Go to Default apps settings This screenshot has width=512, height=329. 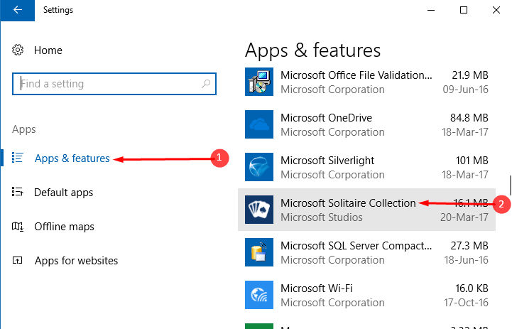point(63,193)
